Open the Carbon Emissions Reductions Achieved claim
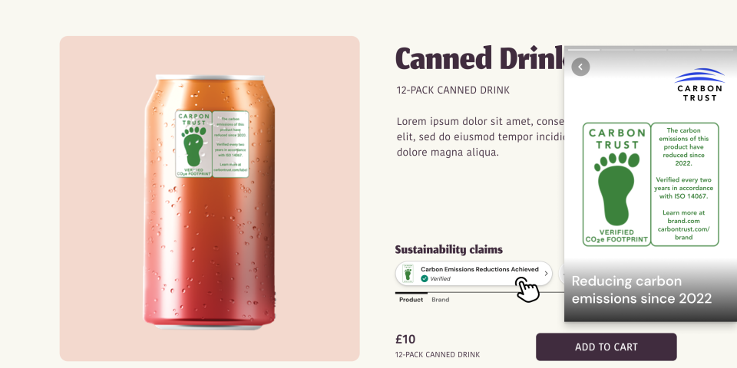The width and height of the screenshot is (737, 368). [x=474, y=273]
